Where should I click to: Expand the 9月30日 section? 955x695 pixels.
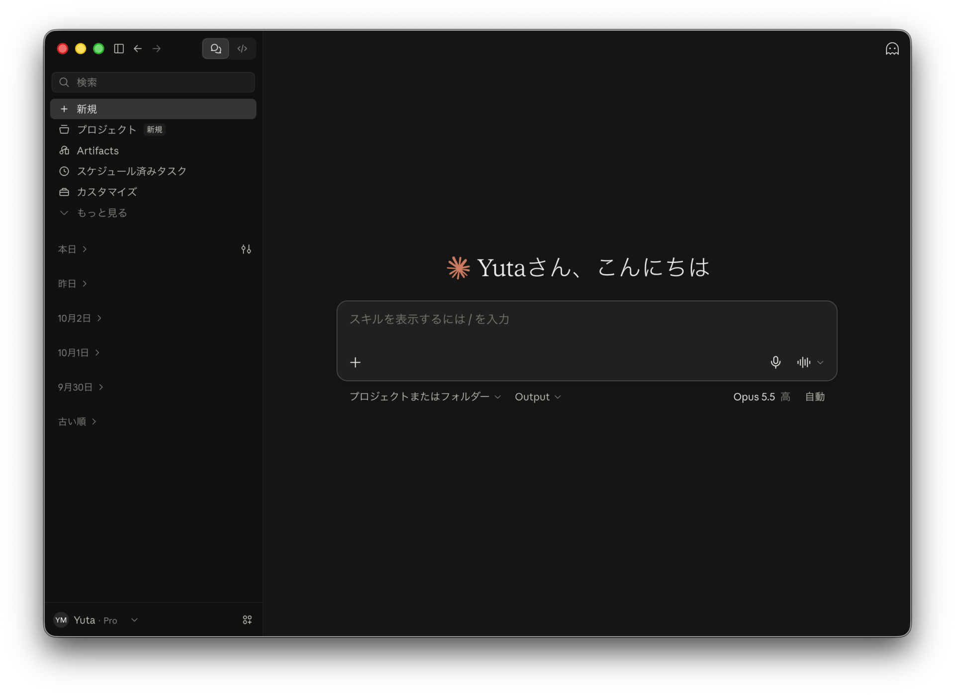pos(81,387)
